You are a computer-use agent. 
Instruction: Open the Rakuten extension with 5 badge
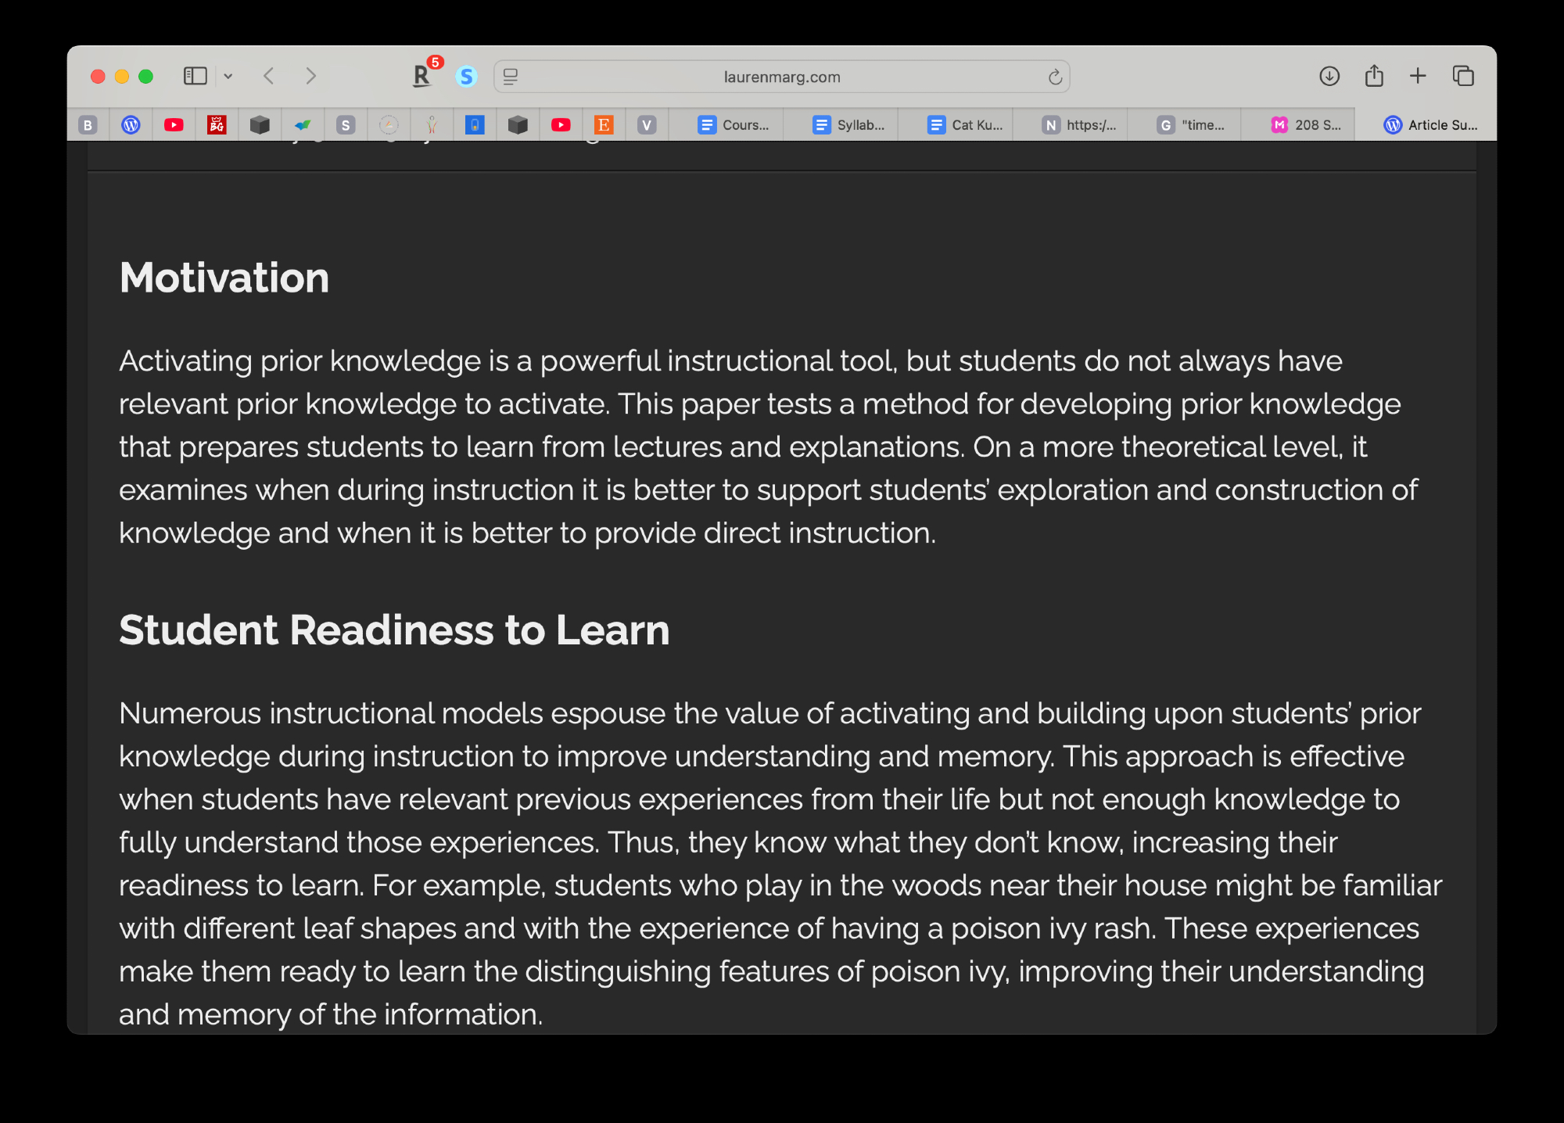tap(422, 76)
